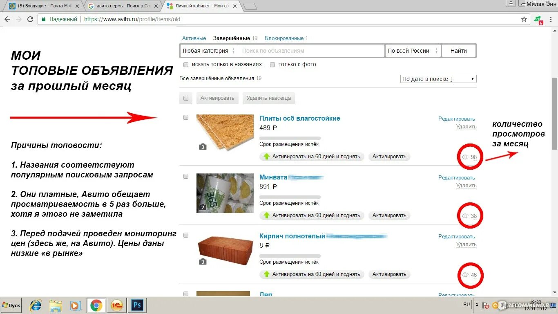Select the Кирпич полнотелый listing checkbox

click(186, 235)
